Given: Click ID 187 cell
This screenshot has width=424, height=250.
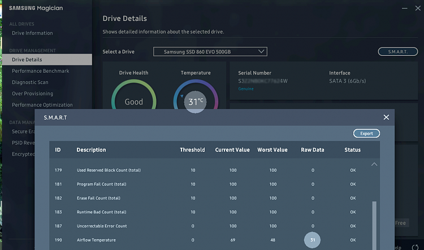Looking at the screenshot, I should (x=58, y=226).
